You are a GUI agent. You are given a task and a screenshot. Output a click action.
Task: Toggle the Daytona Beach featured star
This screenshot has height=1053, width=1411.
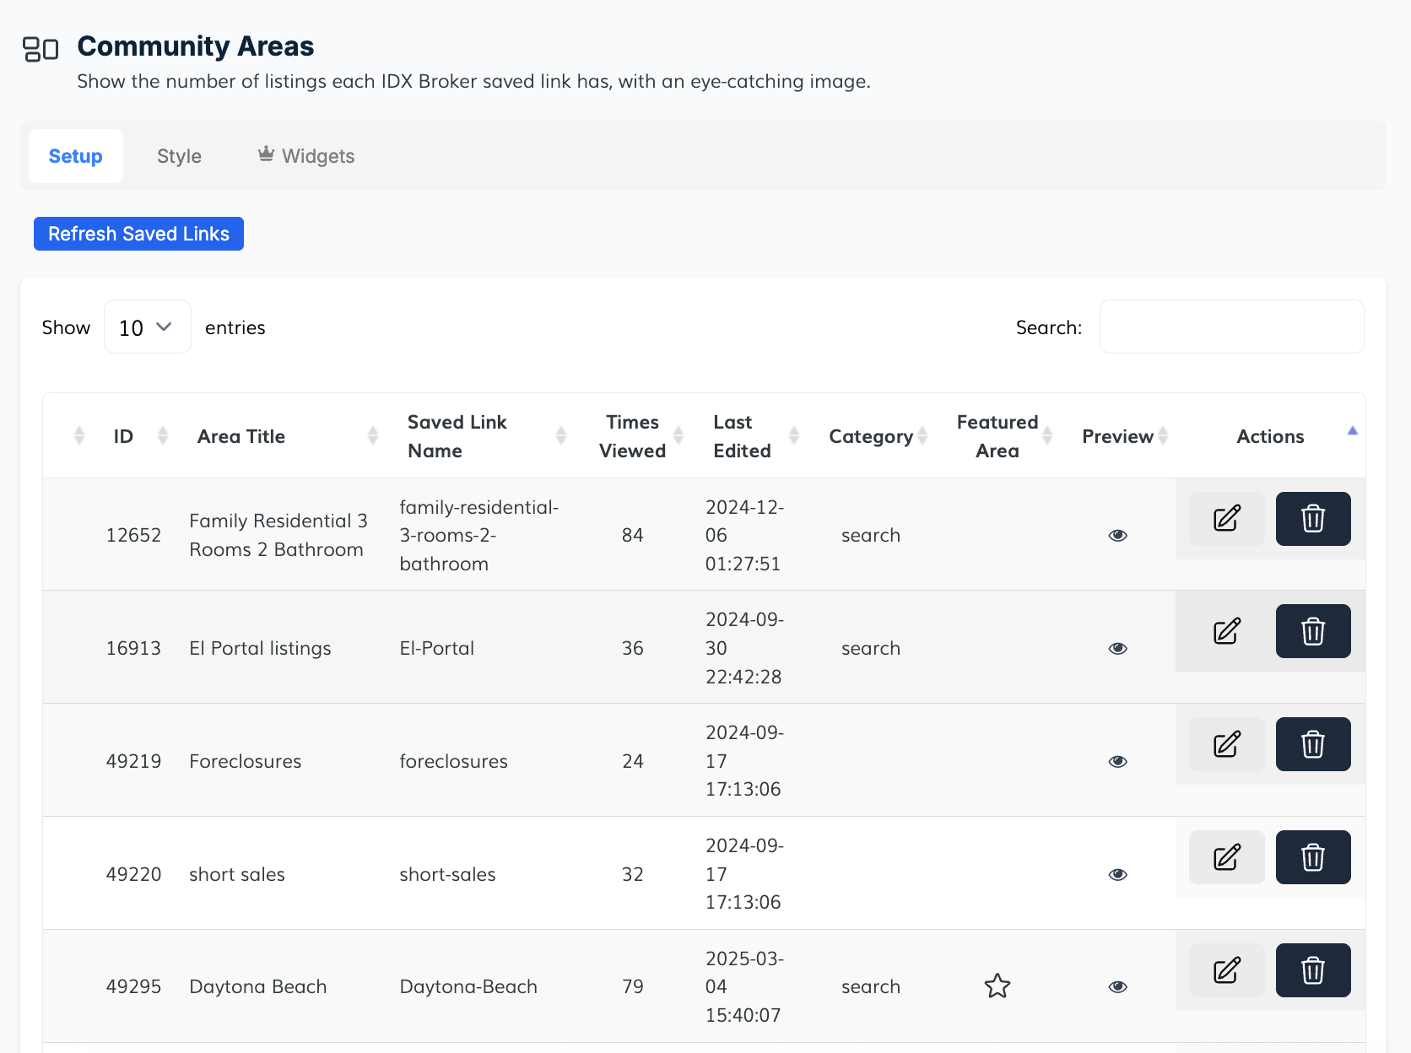(x=997, y=986)
